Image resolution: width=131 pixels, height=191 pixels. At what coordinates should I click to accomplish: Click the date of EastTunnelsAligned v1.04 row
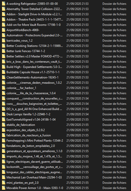coord(77,120)
